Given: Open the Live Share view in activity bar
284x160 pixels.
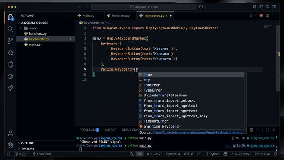Looking at the screenshot, I should (11, 88).
